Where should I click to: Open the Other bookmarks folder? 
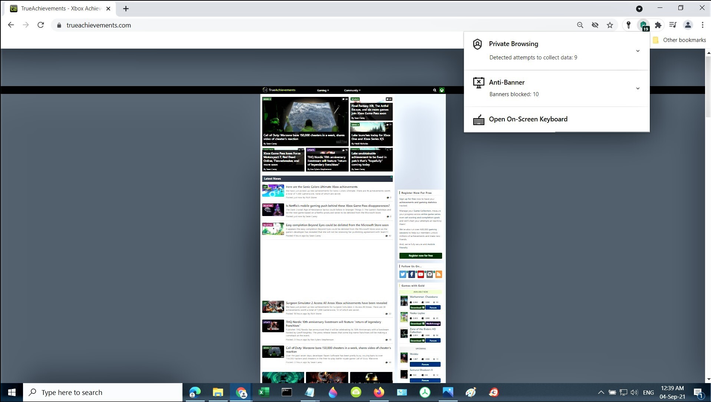click(x=679, y=40)
